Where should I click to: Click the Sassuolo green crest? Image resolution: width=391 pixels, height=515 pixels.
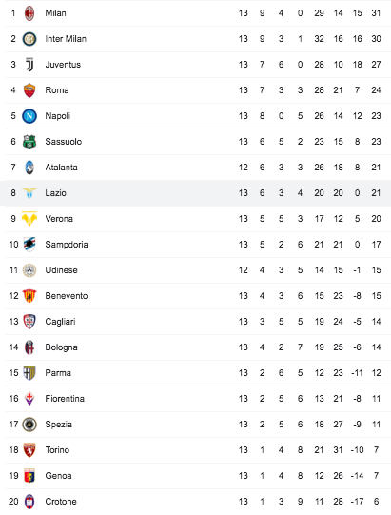(x=29, y=142)
